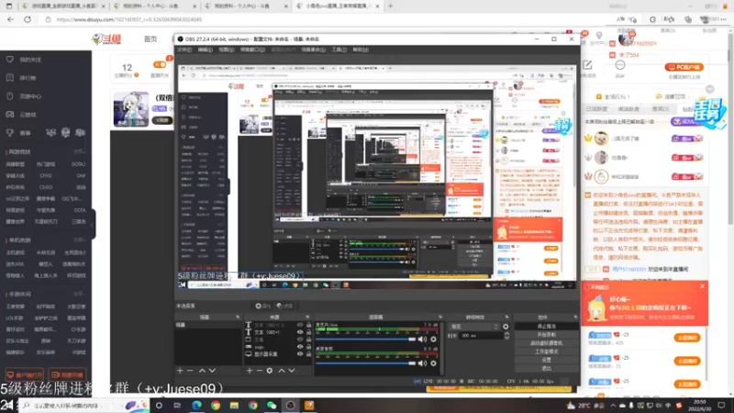Add a new scene with the plus icon in Scenes panel
The width and height of the screenshot is (734, 413).
[180, 371]
